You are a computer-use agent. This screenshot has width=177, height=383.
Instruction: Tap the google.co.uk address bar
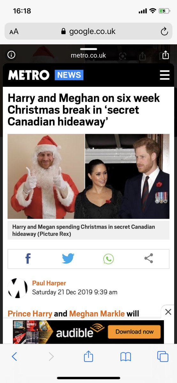88,31
